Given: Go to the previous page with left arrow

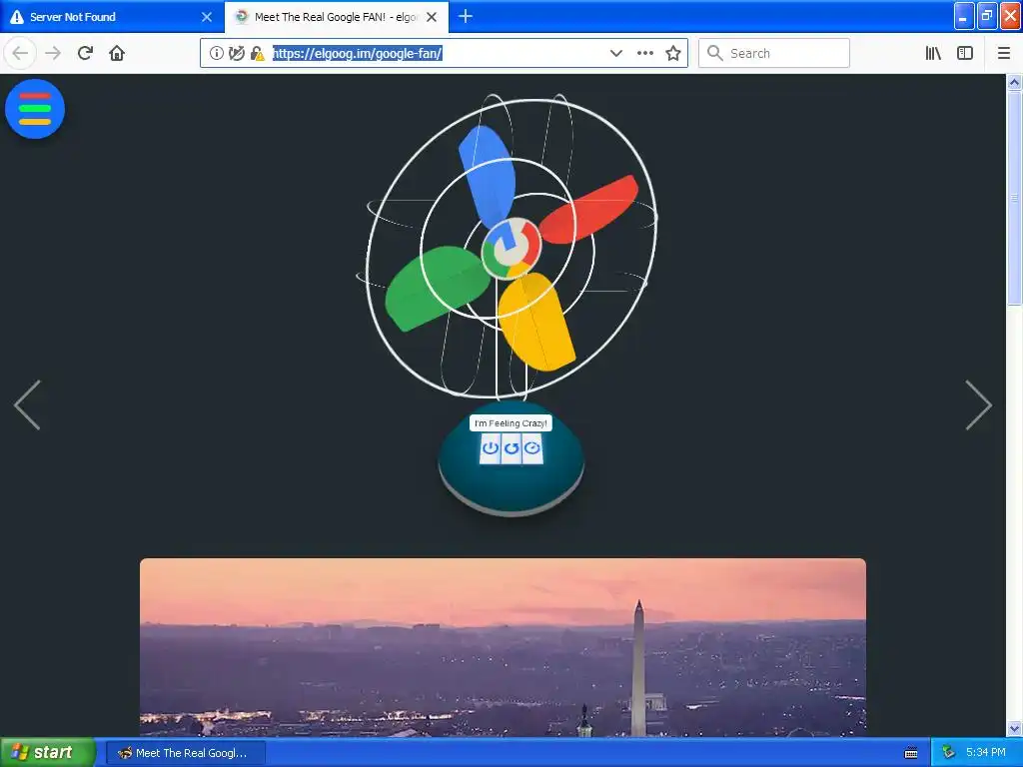Looking at the screenshot, I should (x=27, y=405).
